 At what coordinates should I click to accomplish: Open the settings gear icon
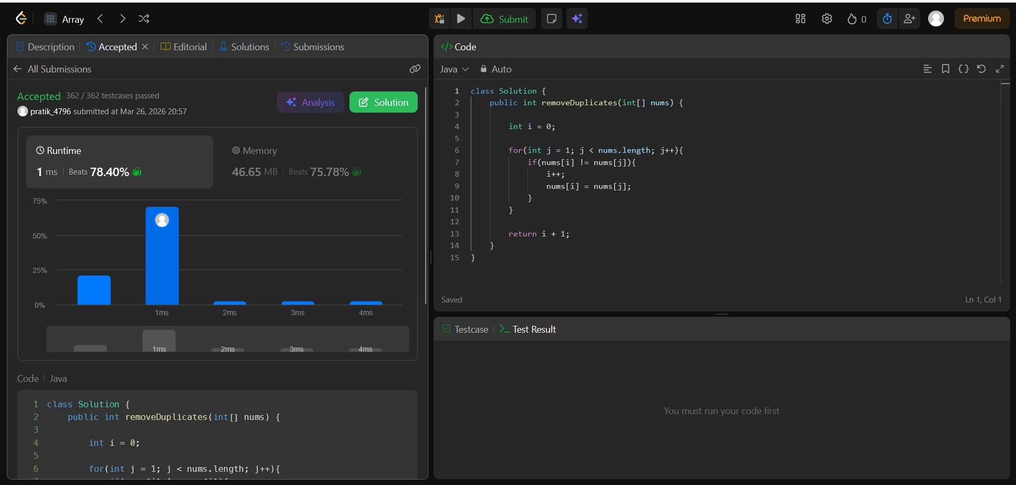click(x=826, y=19)
